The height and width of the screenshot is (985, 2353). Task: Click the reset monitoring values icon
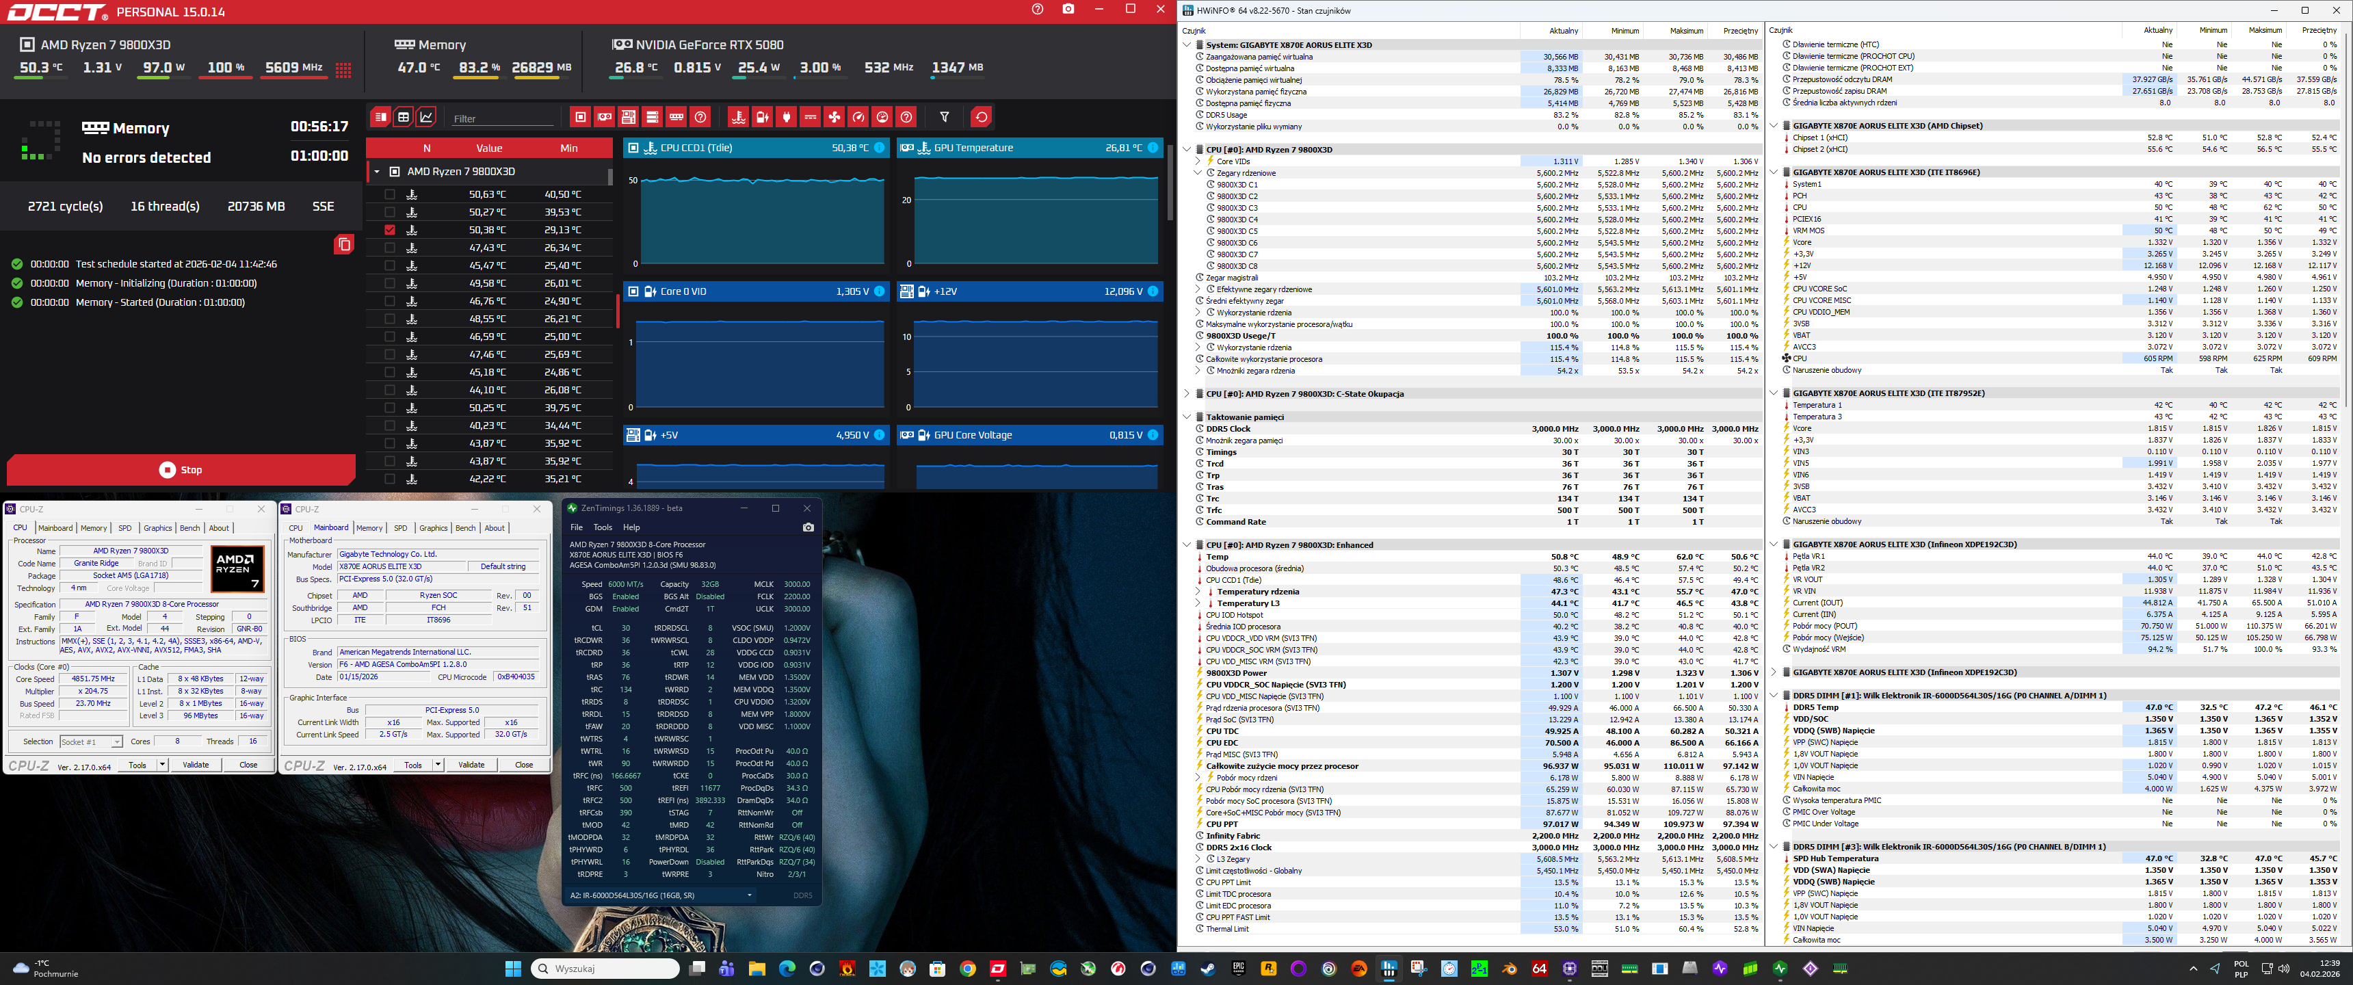click(981, 117)
